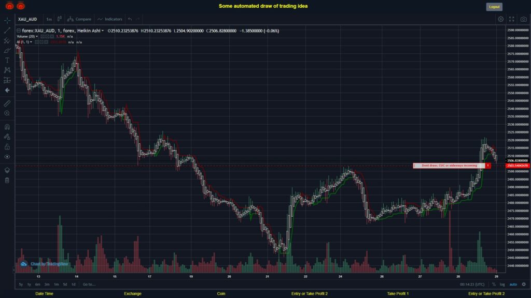
Task: Activate the zoom in tool
Action: pos(7,113)
